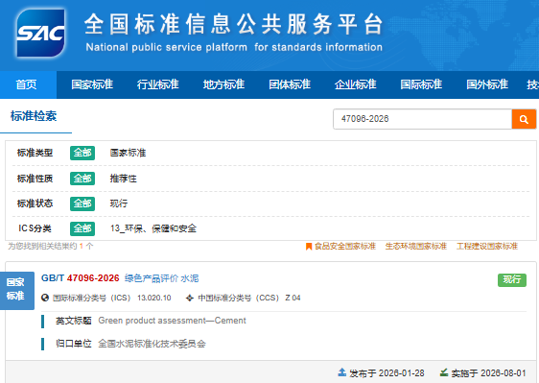This screenshot has height=383, width=539.
Task: Click the SAC logo icon
Action: [x=40, y=33]
